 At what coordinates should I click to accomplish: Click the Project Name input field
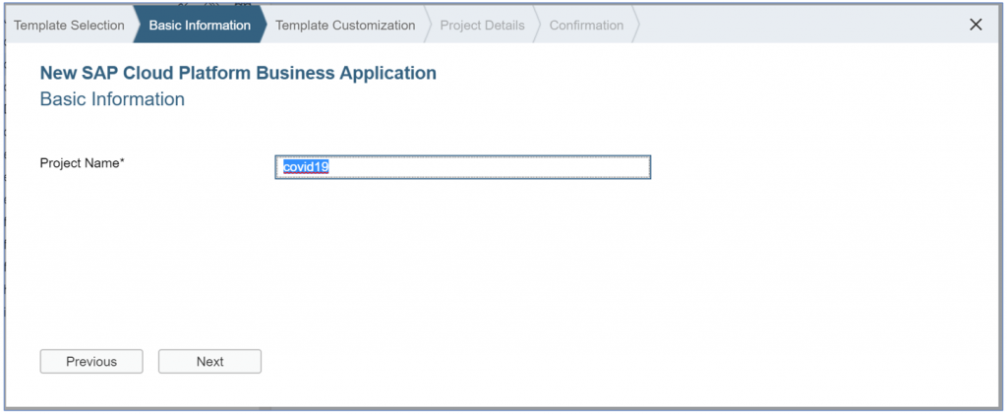pos(462,167)
